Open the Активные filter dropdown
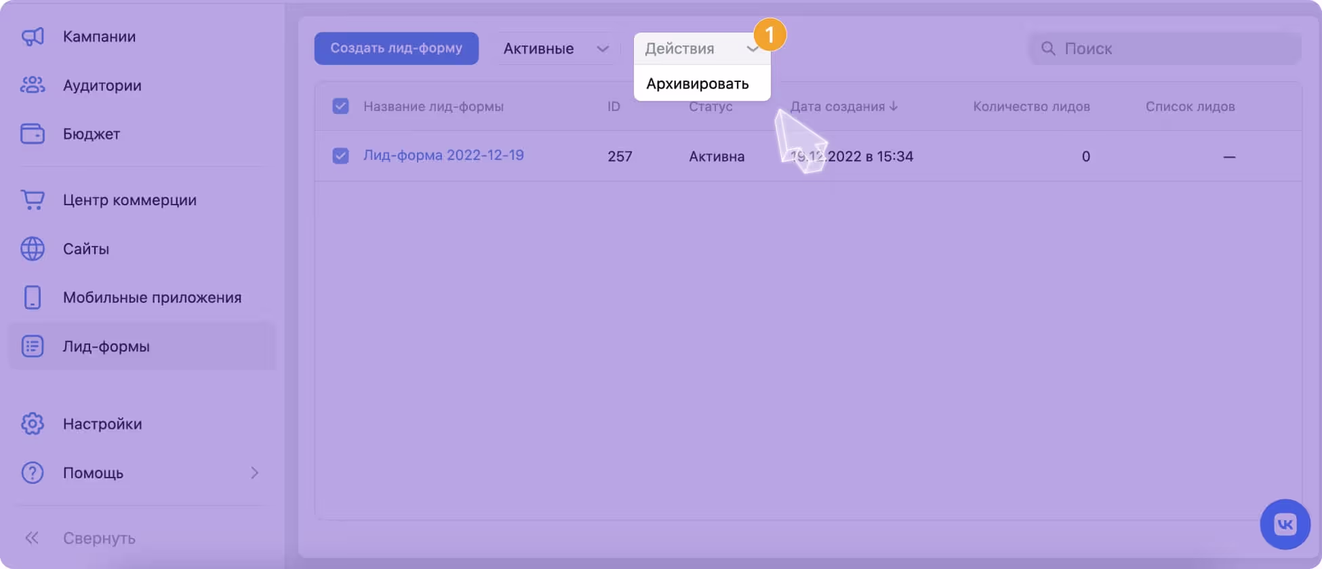Image resolution: width=1322 pixels, height=569 pixels. pos(556,49)
